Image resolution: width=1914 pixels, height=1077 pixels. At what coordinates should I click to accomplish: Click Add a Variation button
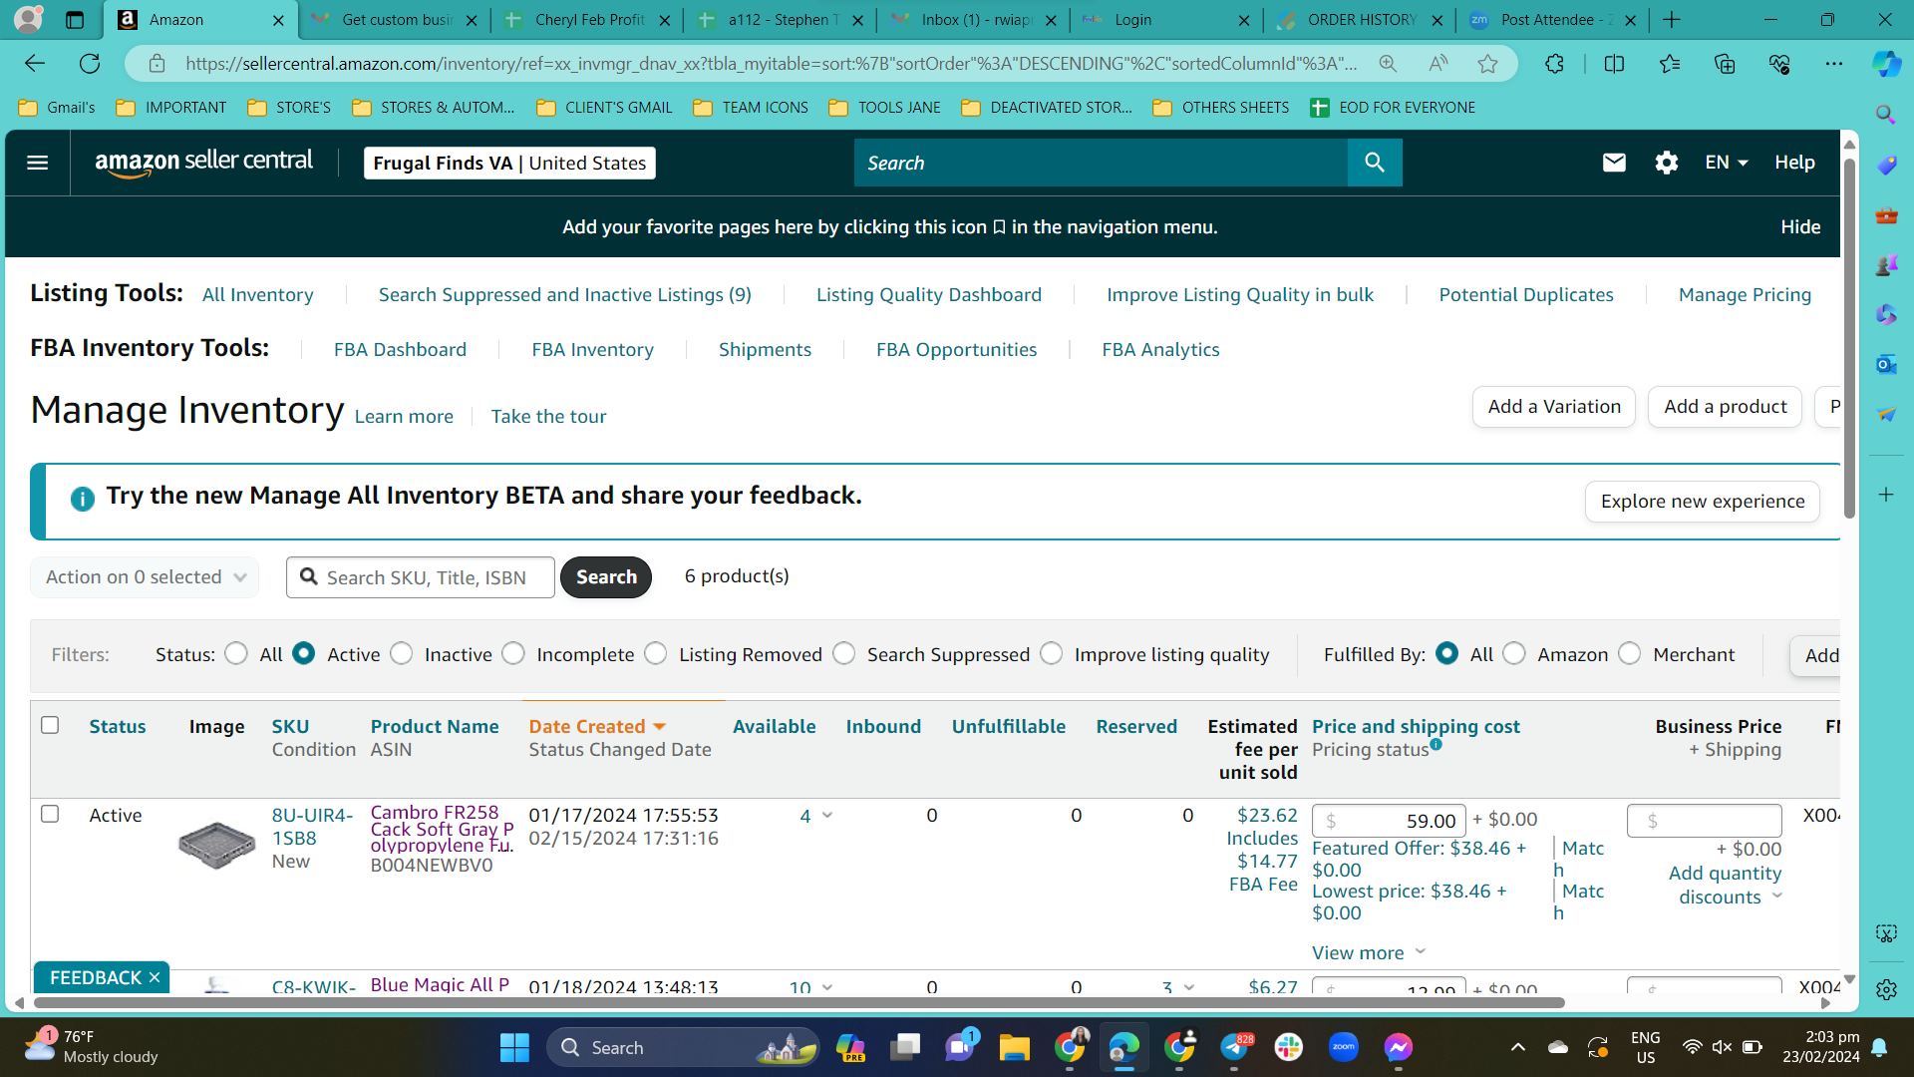1554,407
